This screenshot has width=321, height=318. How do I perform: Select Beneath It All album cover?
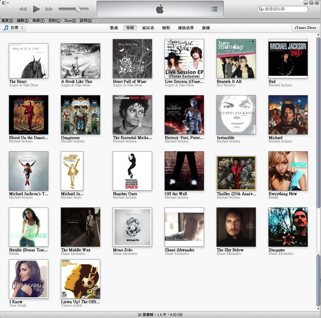pos(236,59)
